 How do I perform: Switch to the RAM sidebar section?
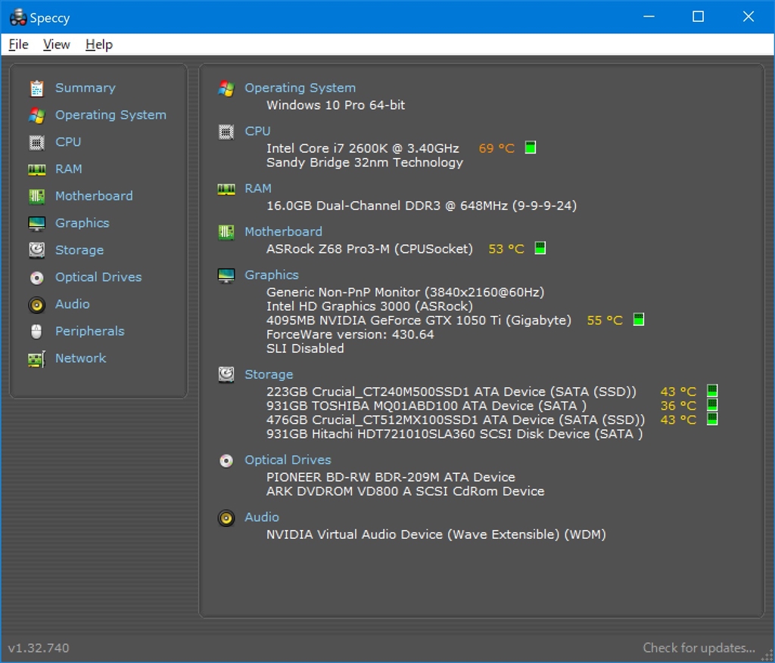(68, 169)
